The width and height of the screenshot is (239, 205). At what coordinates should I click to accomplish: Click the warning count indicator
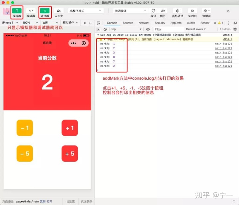click(220, 23)
